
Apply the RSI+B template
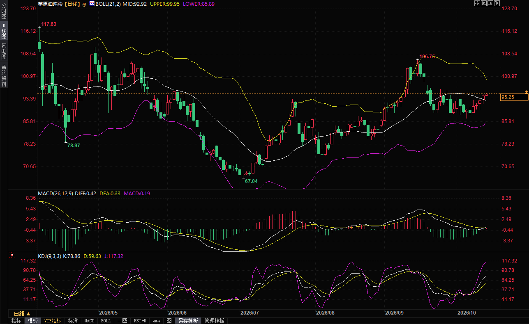pos(140,321)
